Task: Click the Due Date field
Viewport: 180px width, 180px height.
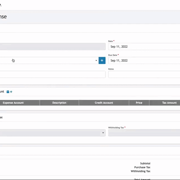Action: pos(144,61)
